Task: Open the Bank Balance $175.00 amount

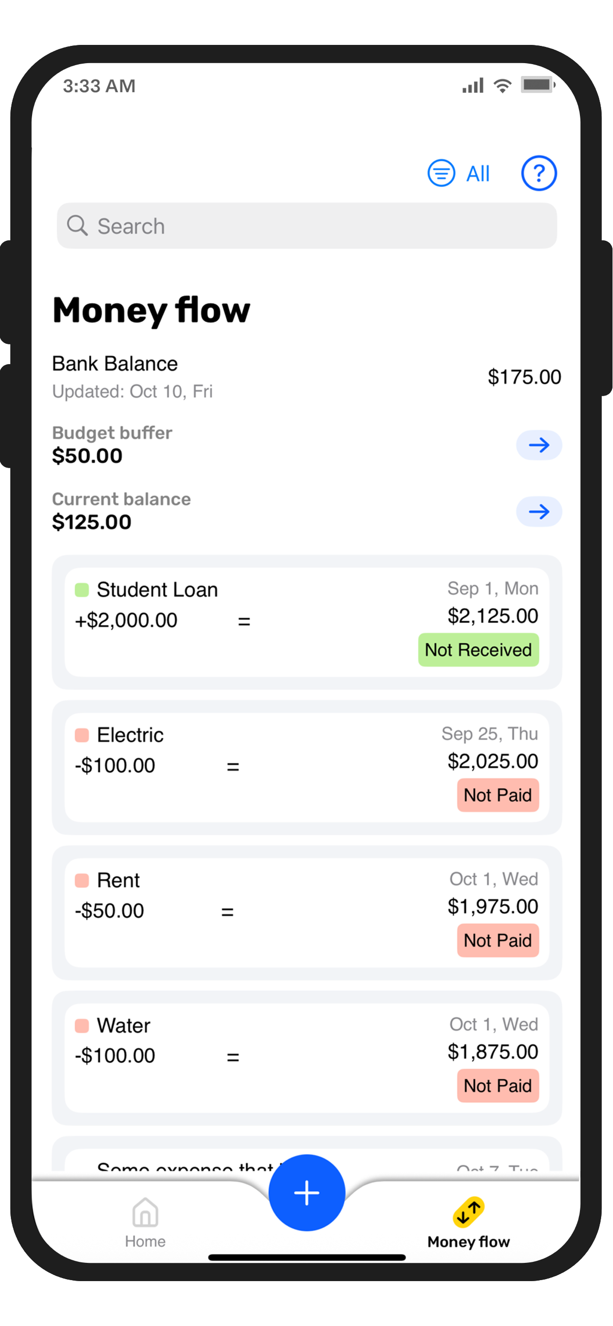Action: click(x=524, y=377)
